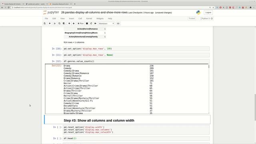Rename notebook via its title text

[x=94, y=12]
